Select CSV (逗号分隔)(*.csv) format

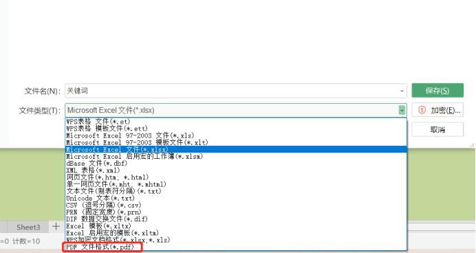click(104, 205)
